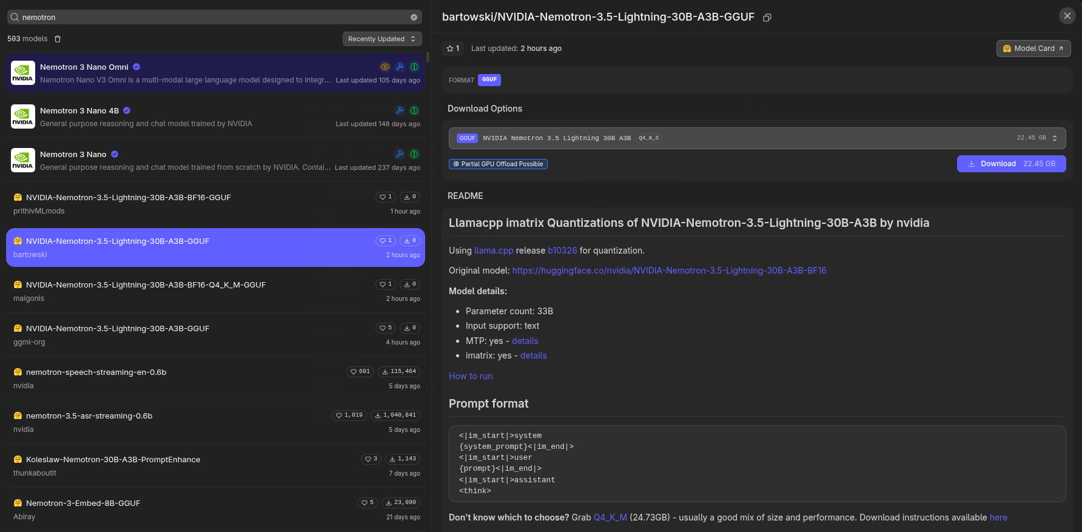Clear the nemotron search query
Screen dimensions: 1082x532
[414, 18]
